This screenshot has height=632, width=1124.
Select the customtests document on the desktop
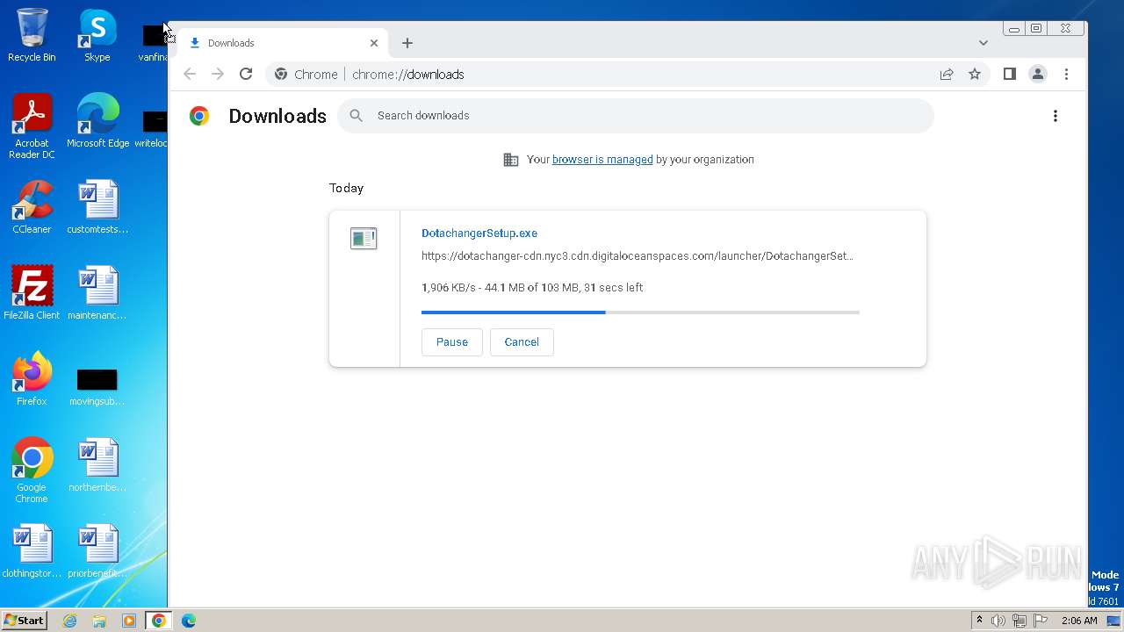pos(97,207)
